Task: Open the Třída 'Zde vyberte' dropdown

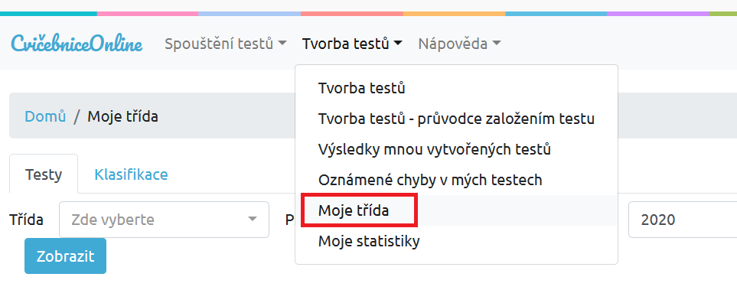Action: click(164, 220)
